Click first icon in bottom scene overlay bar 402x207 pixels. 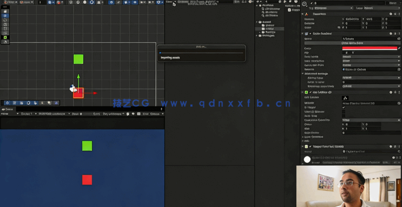(x=7, y=103)
